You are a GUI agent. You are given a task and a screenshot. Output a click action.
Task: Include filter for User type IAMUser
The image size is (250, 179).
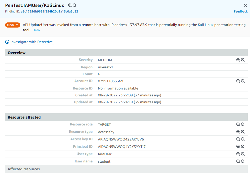point(238,154)
